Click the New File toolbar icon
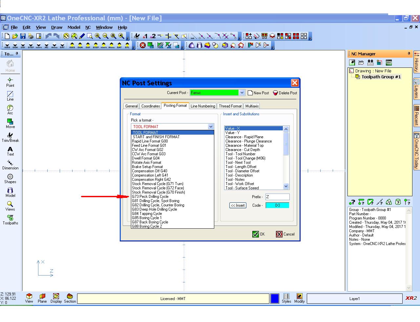This screenshot has height=322, width=420. point(7,36)
